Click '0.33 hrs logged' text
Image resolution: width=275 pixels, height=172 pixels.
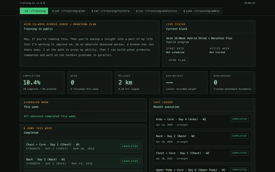pos(129,89)
